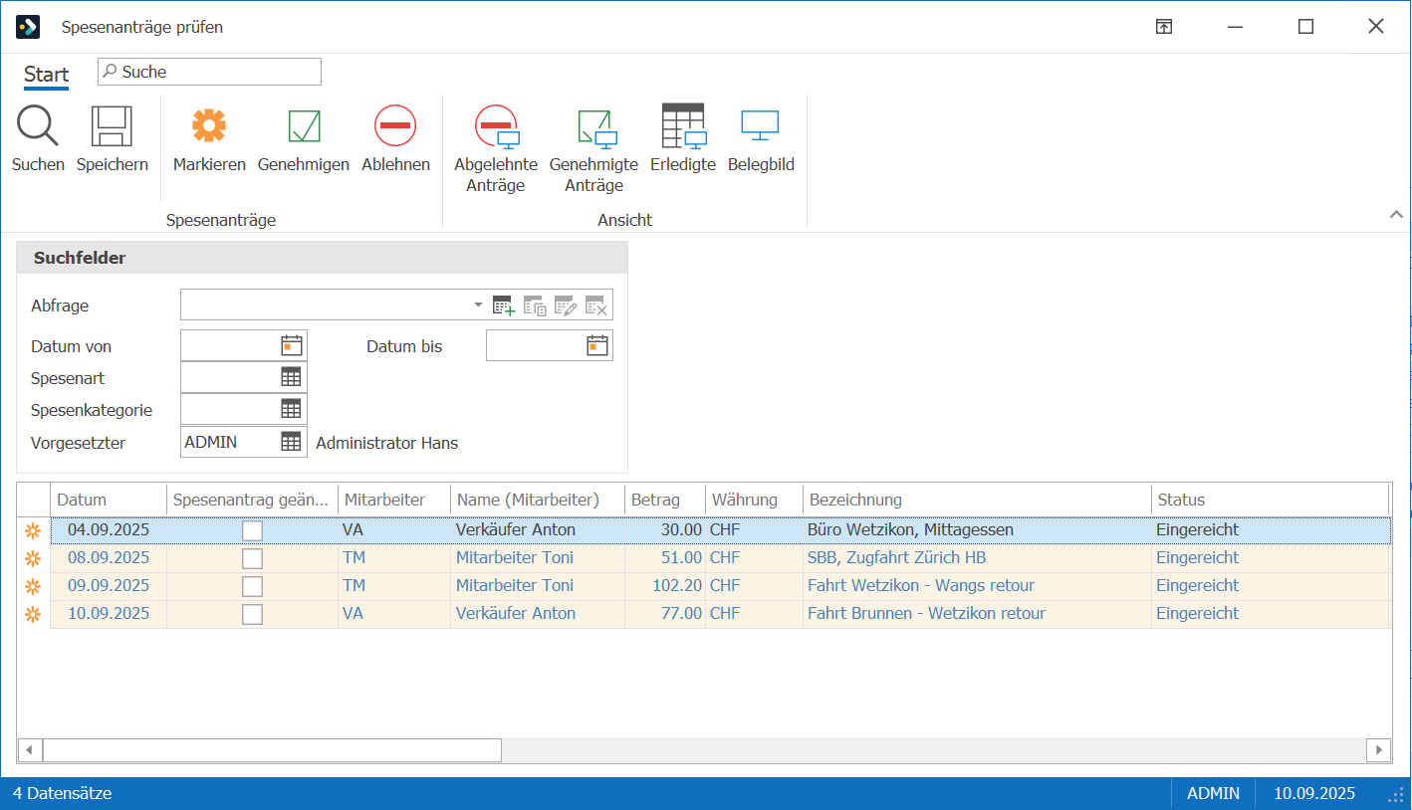
Task: Open the Datum von calendar picker
Action: (x=291, y=345)
